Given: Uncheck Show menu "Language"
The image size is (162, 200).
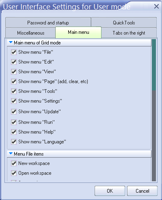Looking at the screenshot, I should (14, 142).
